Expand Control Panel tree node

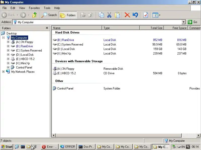(8, 67)
